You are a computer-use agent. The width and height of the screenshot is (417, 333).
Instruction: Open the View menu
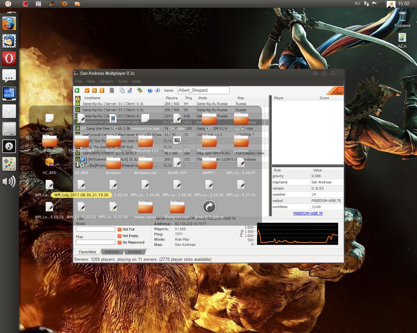pyautogui.click(x=91, y=81)
